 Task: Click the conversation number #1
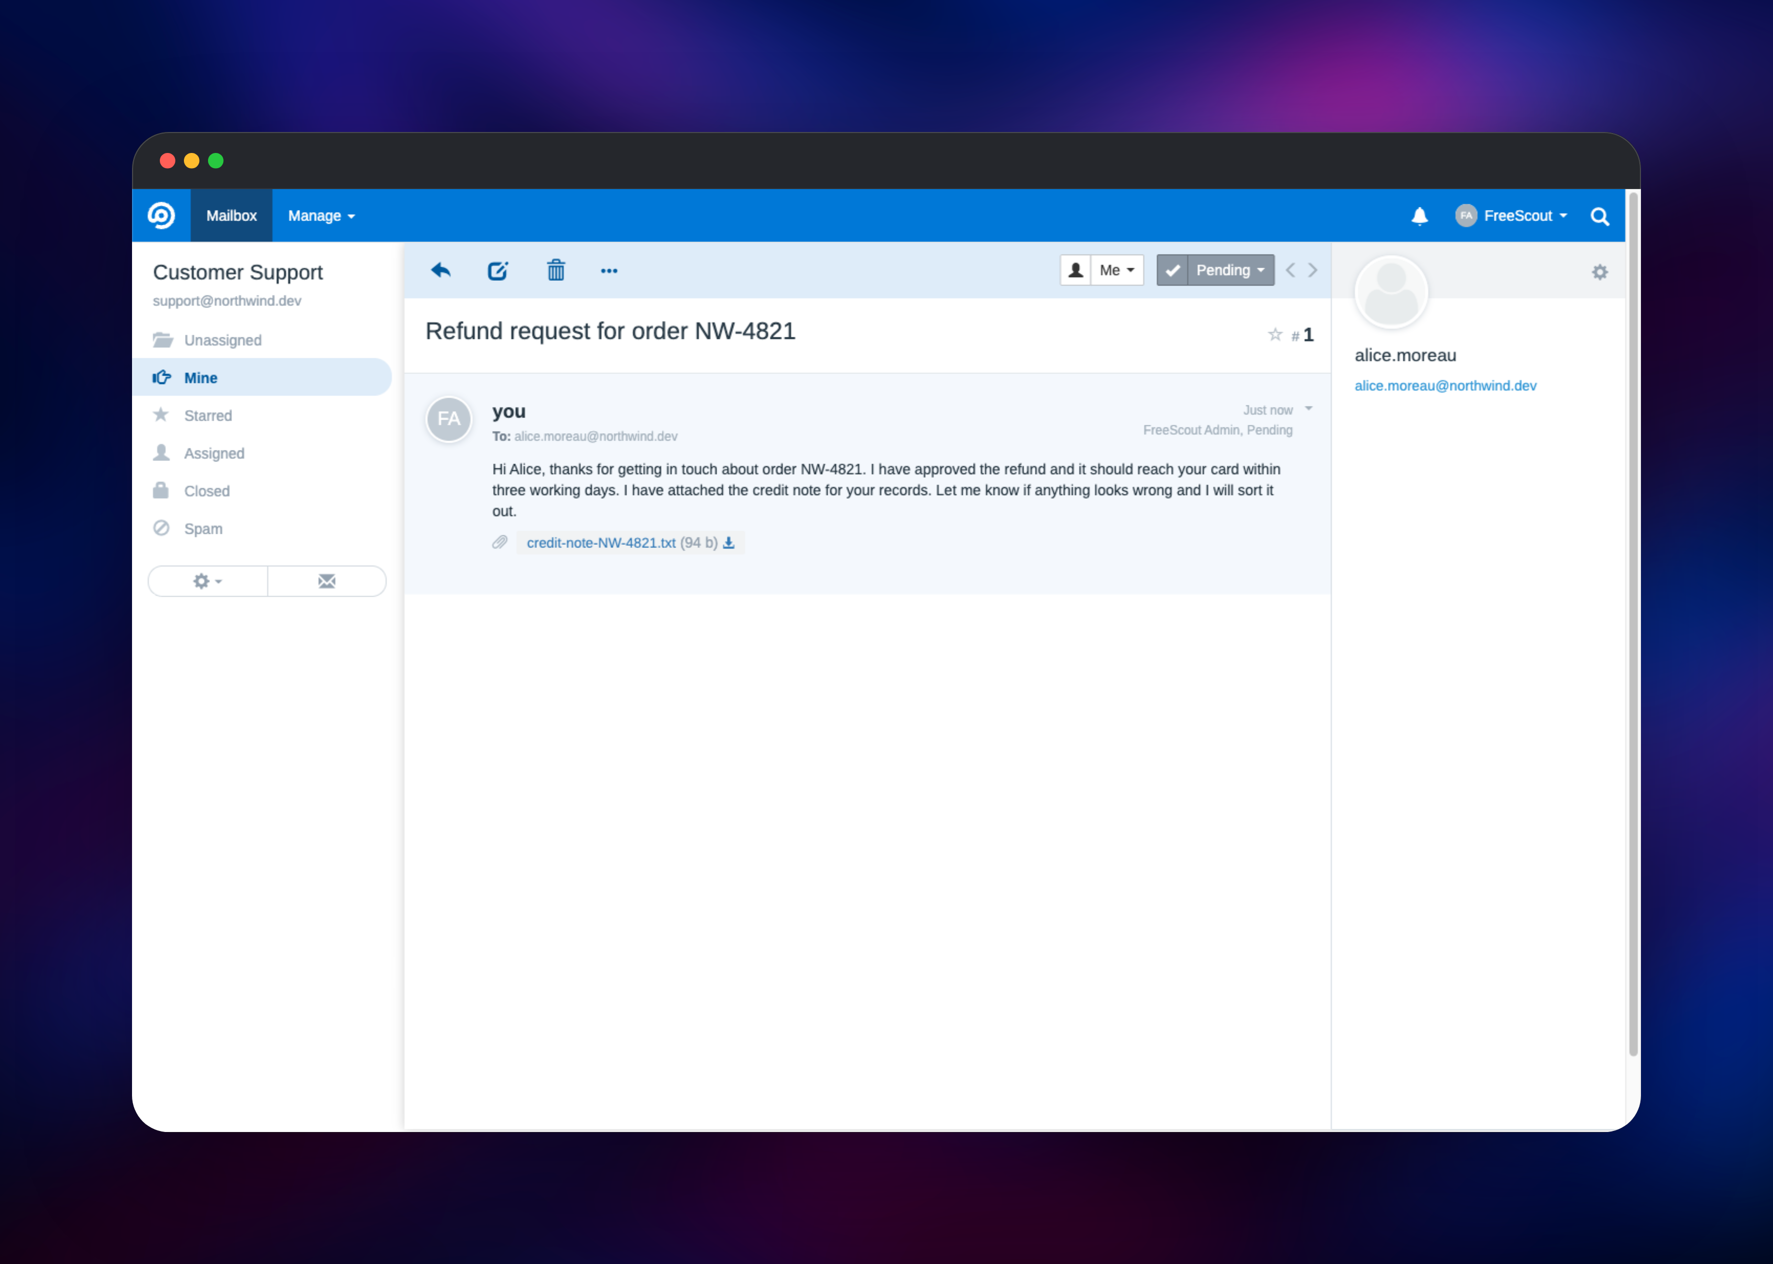(1302, 335)
